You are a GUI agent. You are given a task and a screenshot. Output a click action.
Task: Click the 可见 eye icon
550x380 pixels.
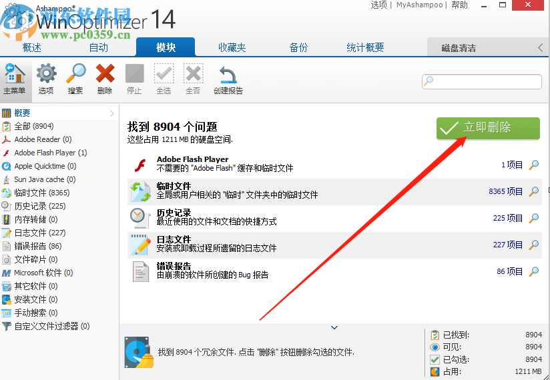pyautogui.click(x=435, y=347)
